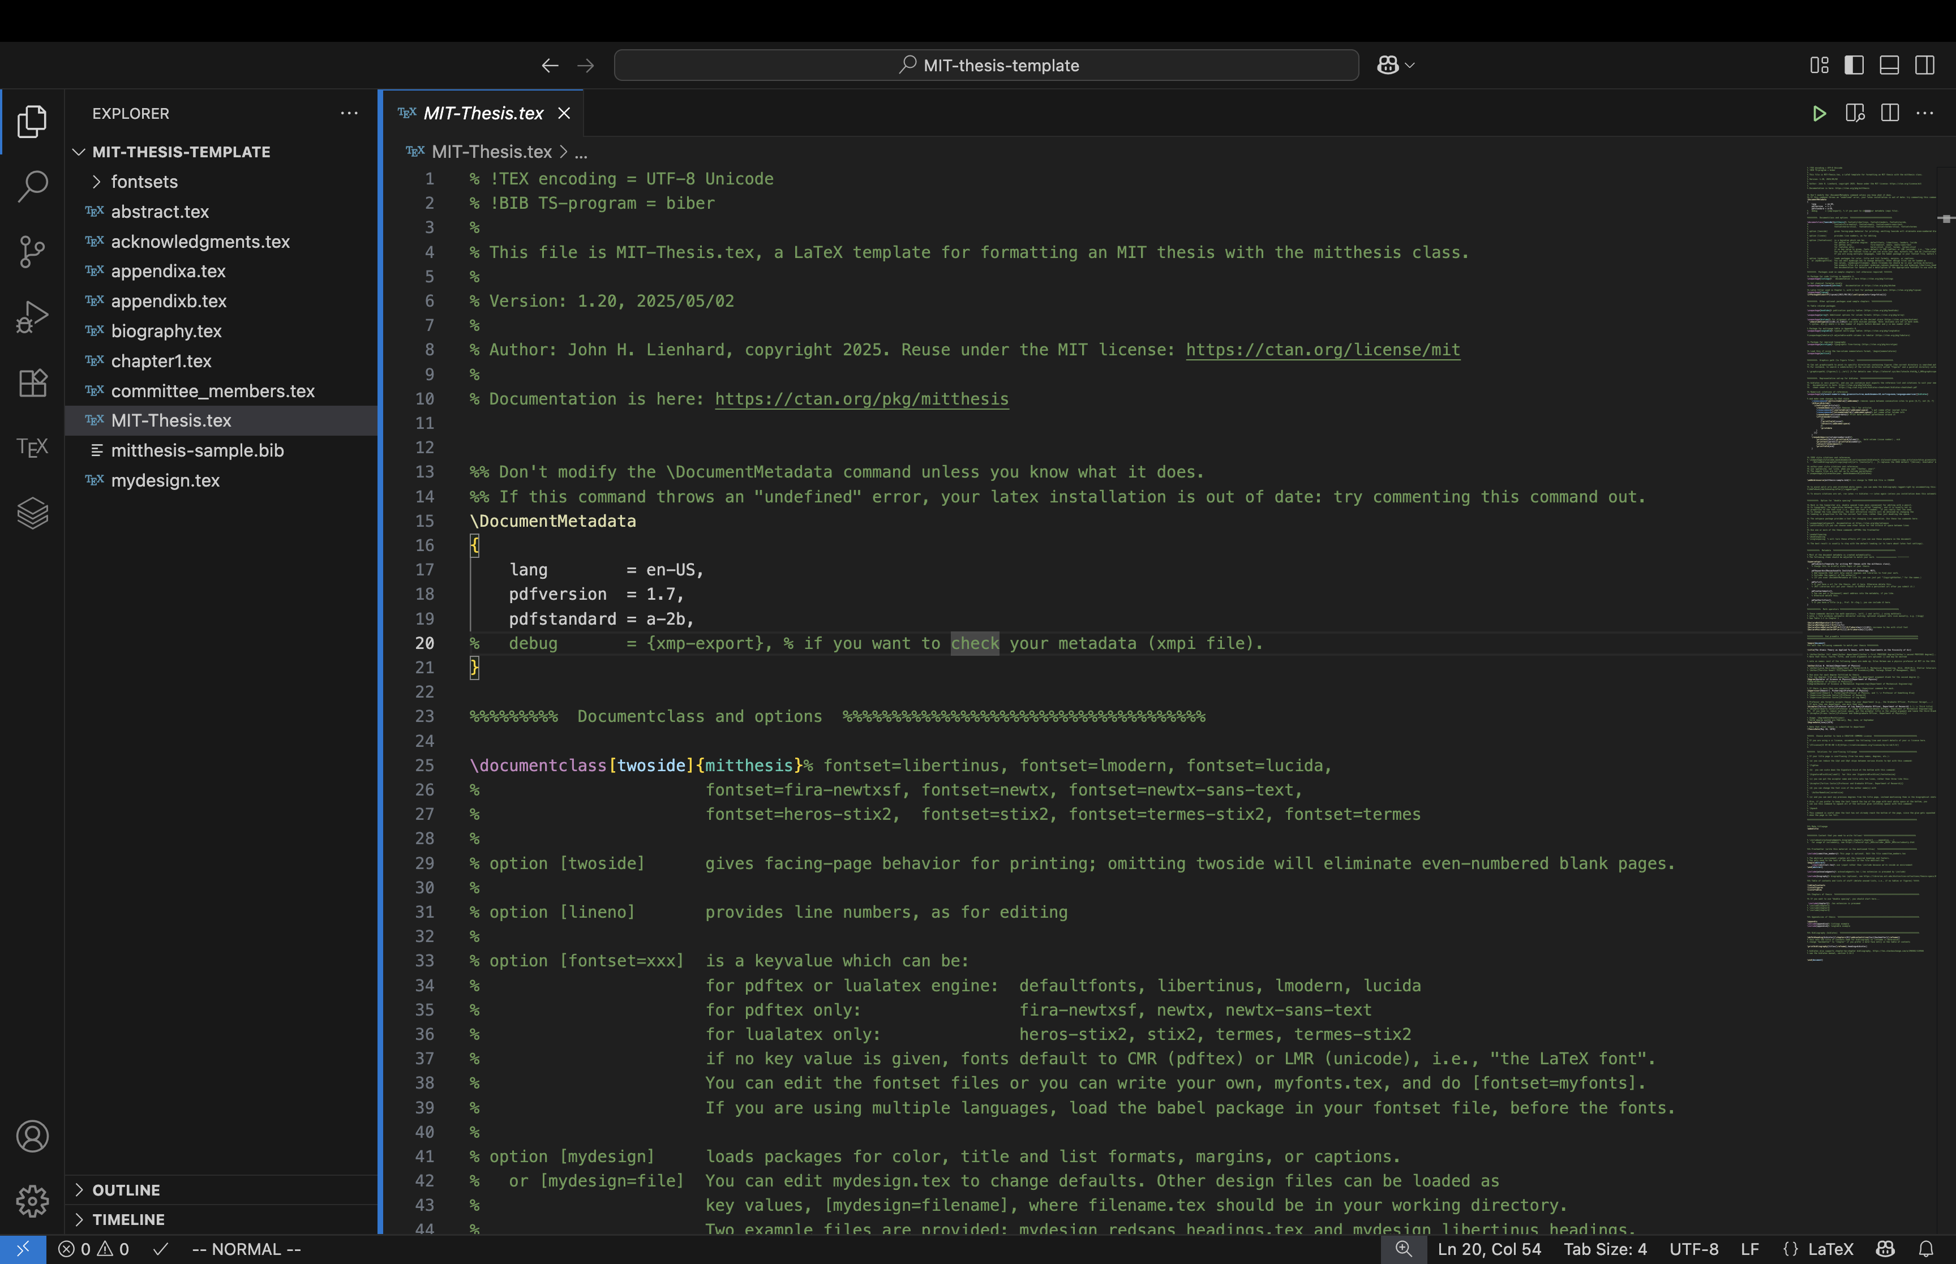
Task: View LaTeX PDF in side tab
Action: 1854,113
